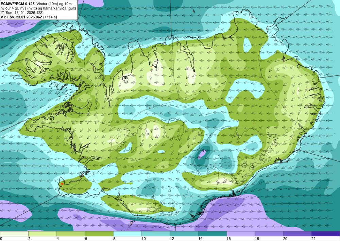Click the 16–18 m/s lavender legend swatch

point(241,234)
